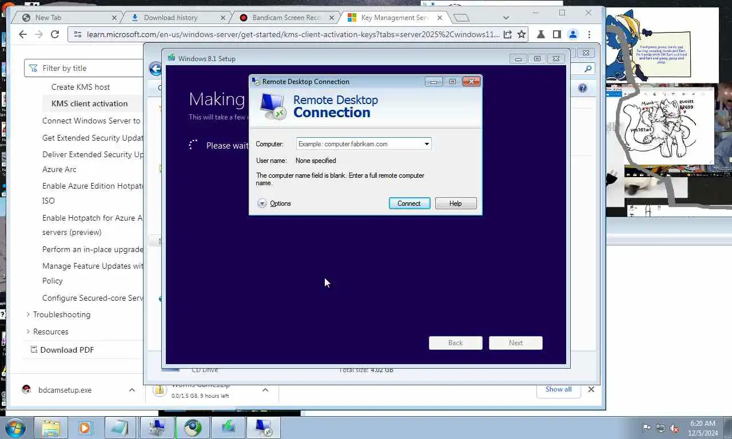Click the Explorer search magnifier icon

click(588, 69)
